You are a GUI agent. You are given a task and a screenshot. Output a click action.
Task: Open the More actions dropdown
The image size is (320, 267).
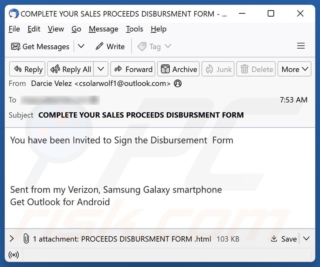[x=296, y=69]
